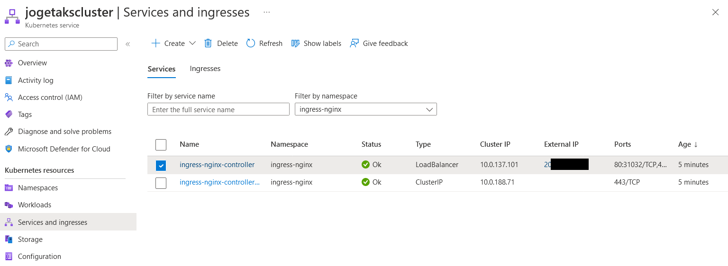Click the Filter by service name field

(x=218, y=109)
